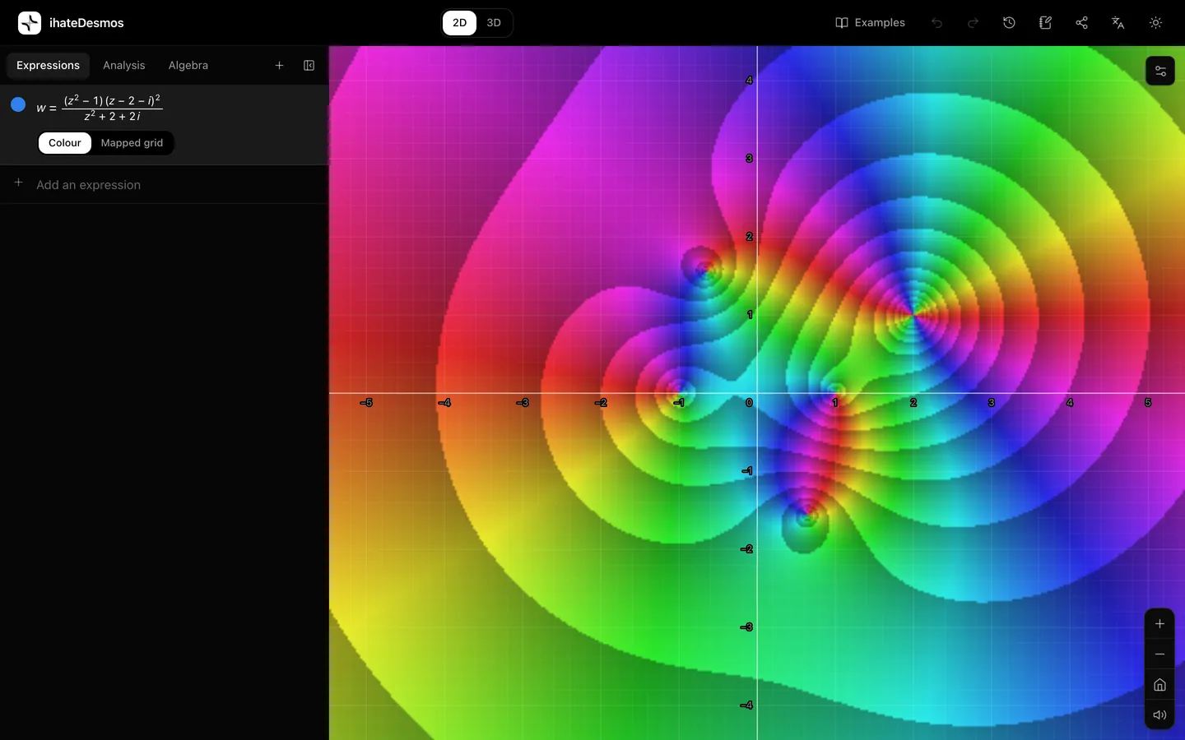Undo the last action
The height and width of the screenshot is (740, 1185).
[x=936, y=23]
